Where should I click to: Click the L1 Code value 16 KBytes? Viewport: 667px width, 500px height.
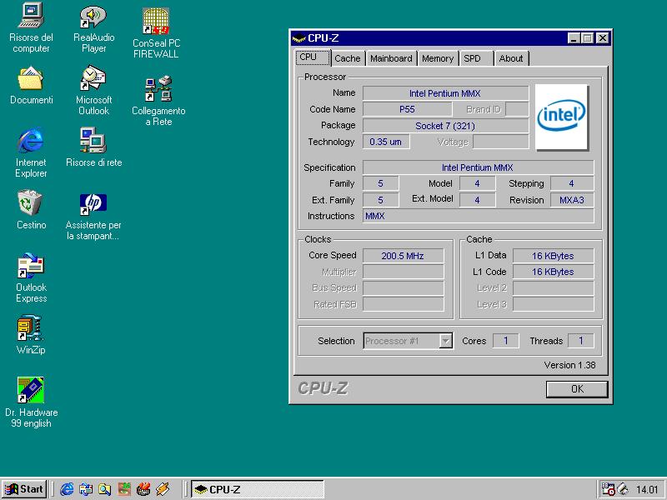click(x=553, y=272)
